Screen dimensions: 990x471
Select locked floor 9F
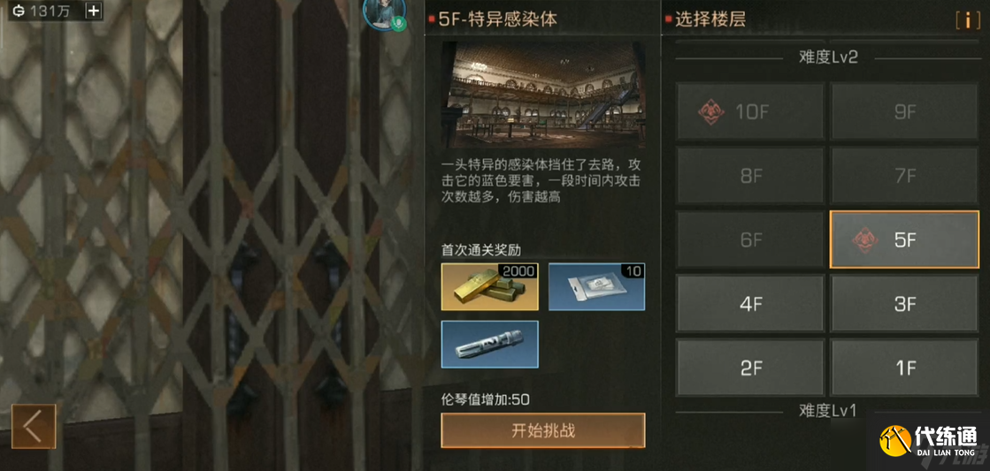click(904, 111)
